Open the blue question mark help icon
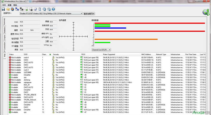This screenshot has width=211, height=115. pyautogui.click(x=53, y=9)
